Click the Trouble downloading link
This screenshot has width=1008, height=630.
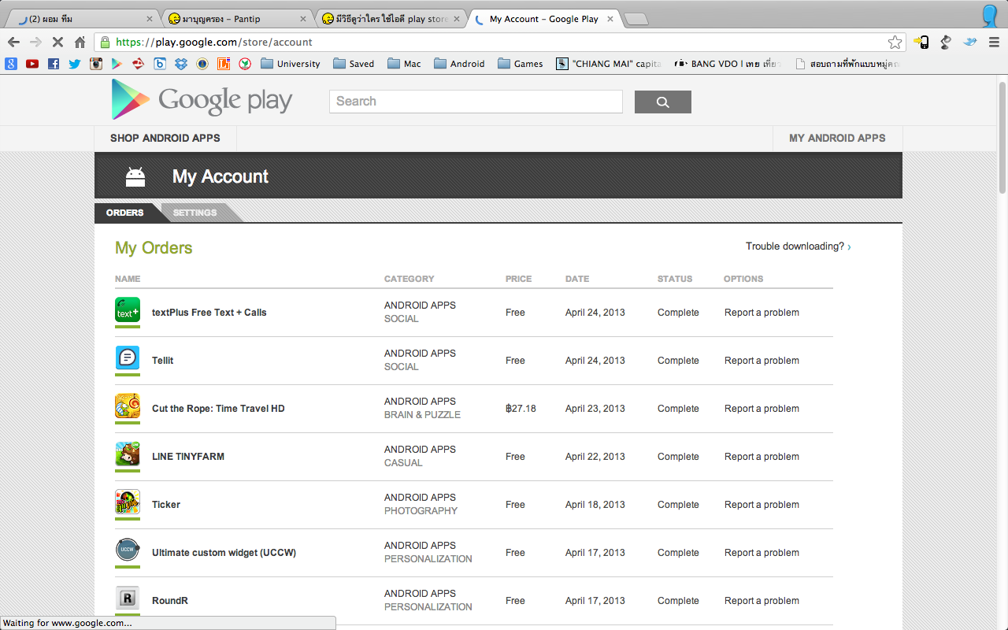coord(797,246)
